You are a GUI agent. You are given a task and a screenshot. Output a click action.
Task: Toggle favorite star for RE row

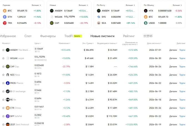(x=3, y=100)
